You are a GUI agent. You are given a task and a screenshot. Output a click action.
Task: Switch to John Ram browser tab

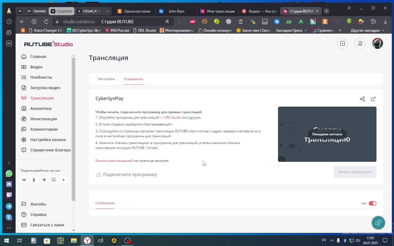pos(176,11)
